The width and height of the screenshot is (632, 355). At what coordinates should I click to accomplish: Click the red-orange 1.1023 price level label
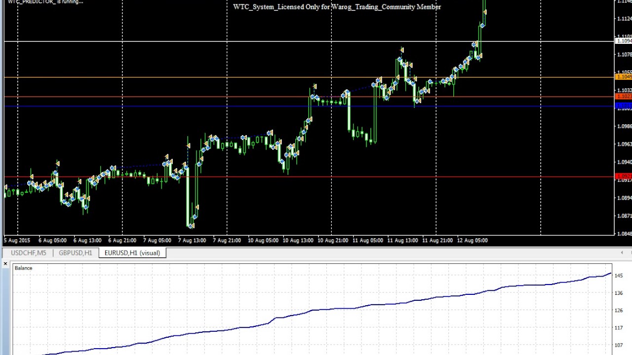click(x=624, y=96)
